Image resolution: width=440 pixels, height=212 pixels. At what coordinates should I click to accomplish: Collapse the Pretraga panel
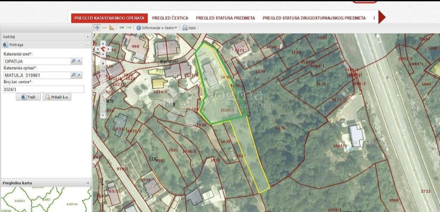[88, 44]
